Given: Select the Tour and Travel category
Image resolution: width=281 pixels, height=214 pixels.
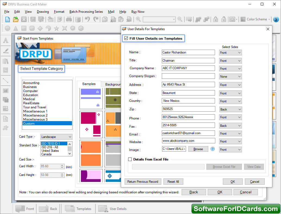Looking at the screenshot, I should coord(34,107).
